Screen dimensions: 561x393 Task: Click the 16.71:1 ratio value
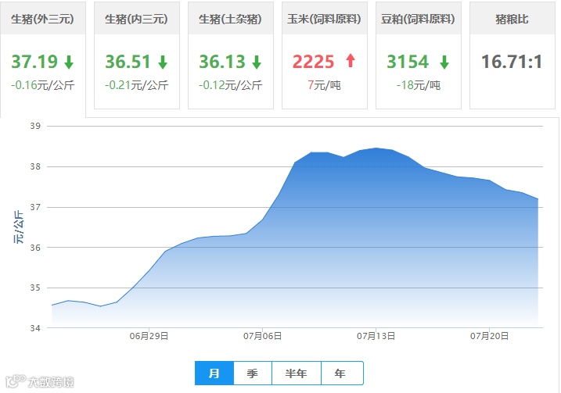click(512, 62)
